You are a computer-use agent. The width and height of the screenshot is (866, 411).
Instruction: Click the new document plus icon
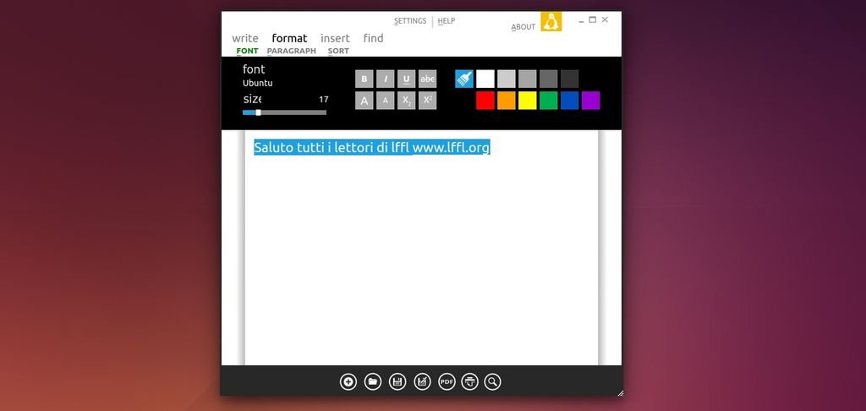(x=348, y=381)
